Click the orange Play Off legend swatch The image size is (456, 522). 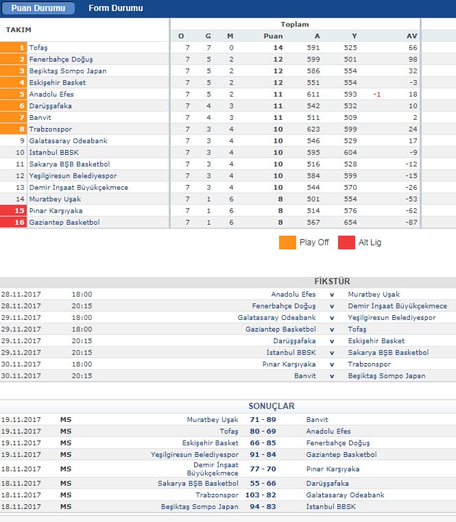(287, 243)
